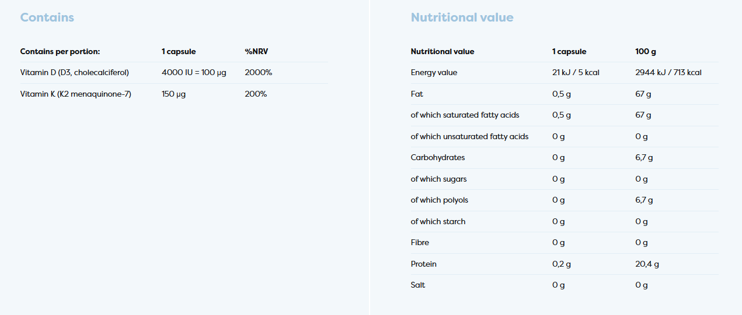Click the 2944 kJ / 713 kcal value
Viewport: 742px width, 315px height.
click(x=668, y=73)
